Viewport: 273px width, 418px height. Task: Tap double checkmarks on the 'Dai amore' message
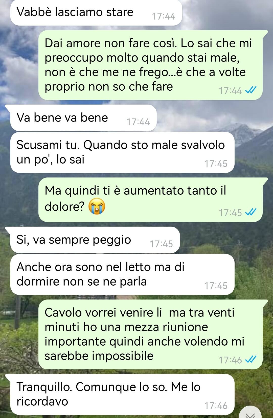[x=251, y=90]
